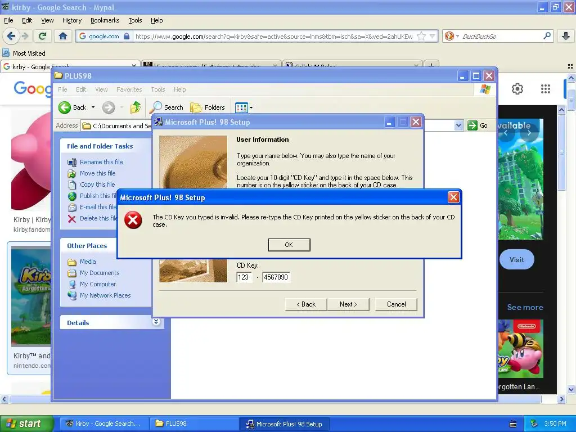Click the Google settings gear icon
The width and height of the screenshot is (576, 432).
click(517, 88)
